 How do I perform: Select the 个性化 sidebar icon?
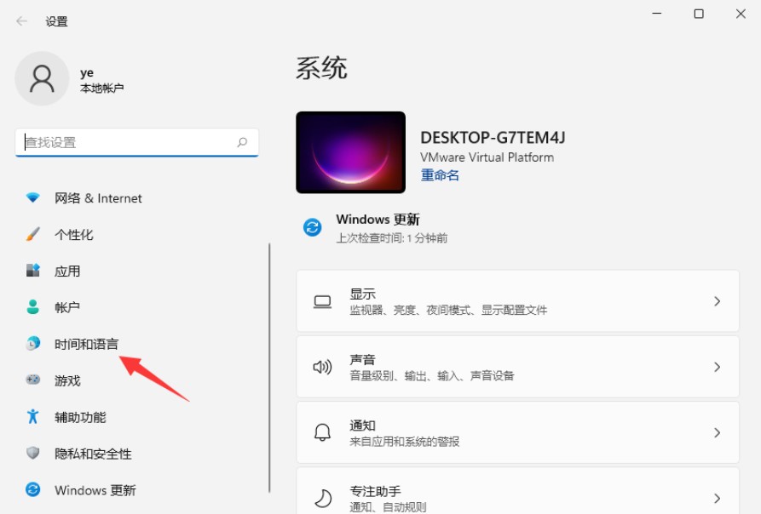click(32, 235)
